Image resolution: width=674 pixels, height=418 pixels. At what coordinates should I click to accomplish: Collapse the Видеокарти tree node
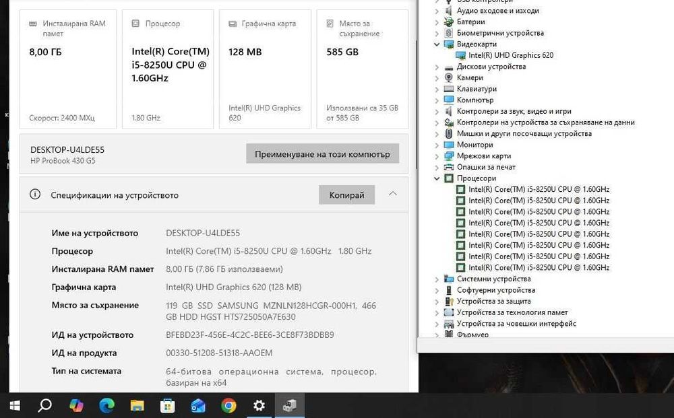click(437, 44)
